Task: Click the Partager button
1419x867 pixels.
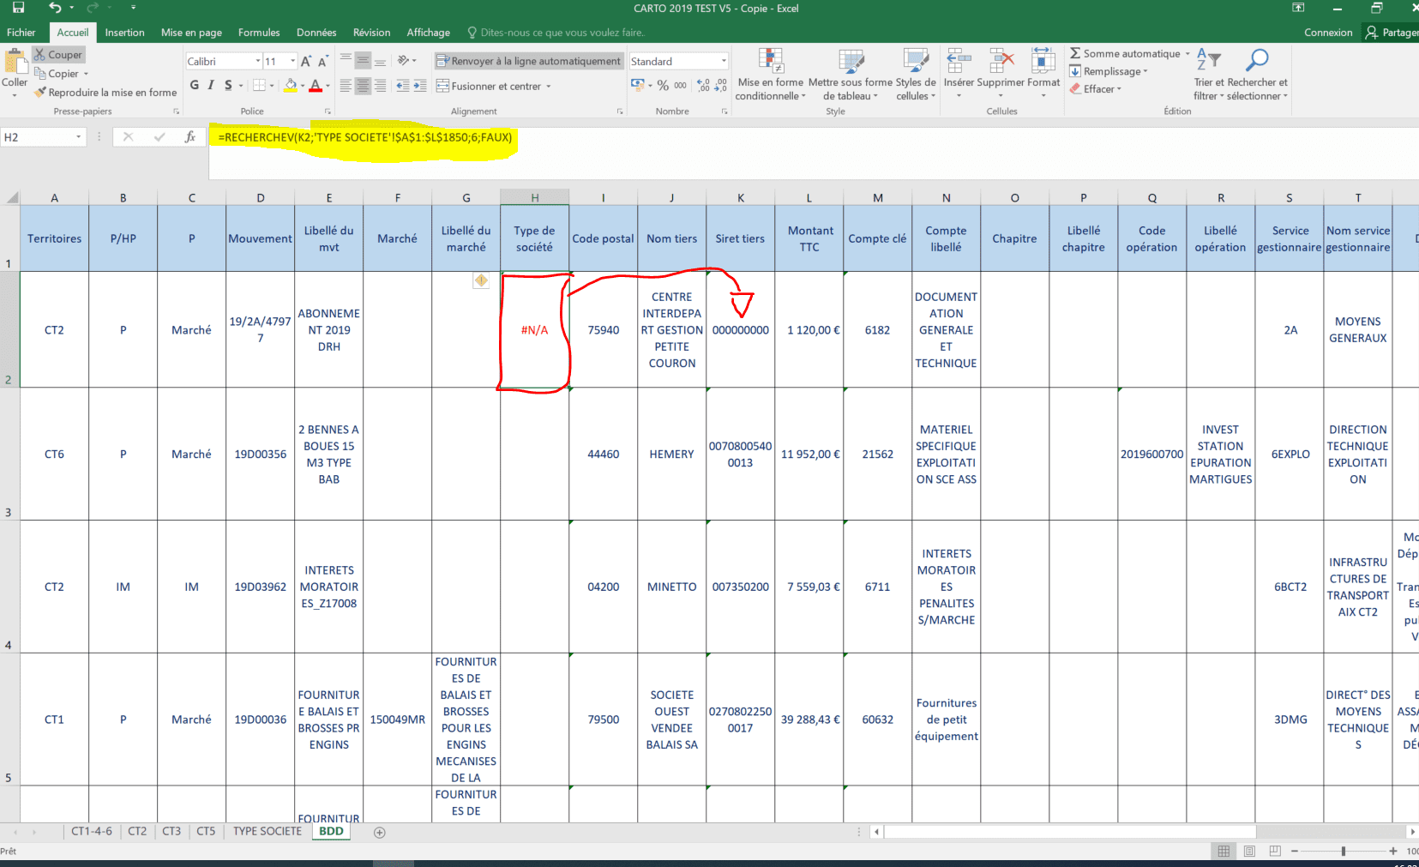Action: click(x=1392, y=33)
